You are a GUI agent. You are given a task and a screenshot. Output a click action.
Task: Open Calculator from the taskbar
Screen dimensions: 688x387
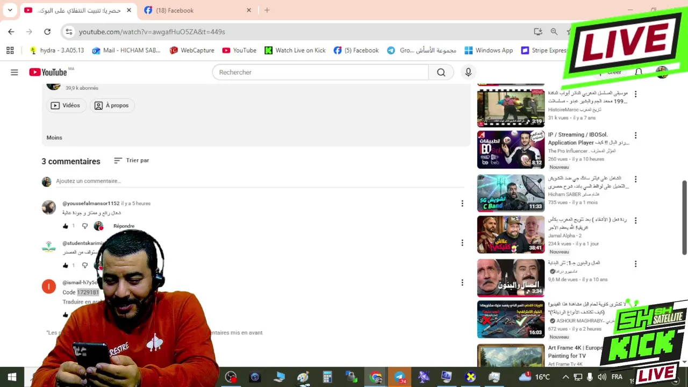327,377
